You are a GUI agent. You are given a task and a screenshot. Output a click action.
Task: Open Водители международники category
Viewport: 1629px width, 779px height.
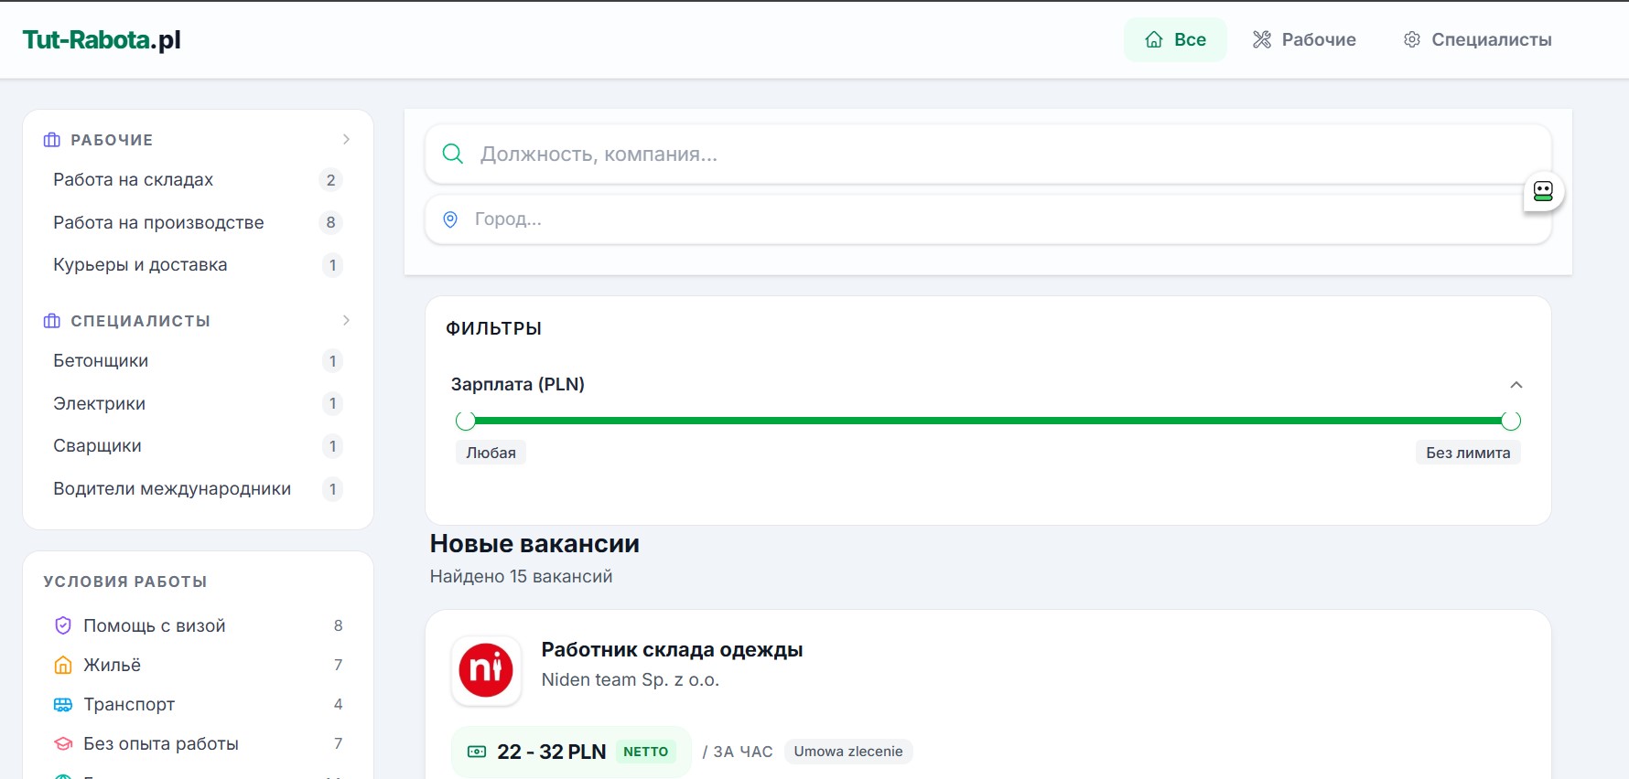click(198, 489)
